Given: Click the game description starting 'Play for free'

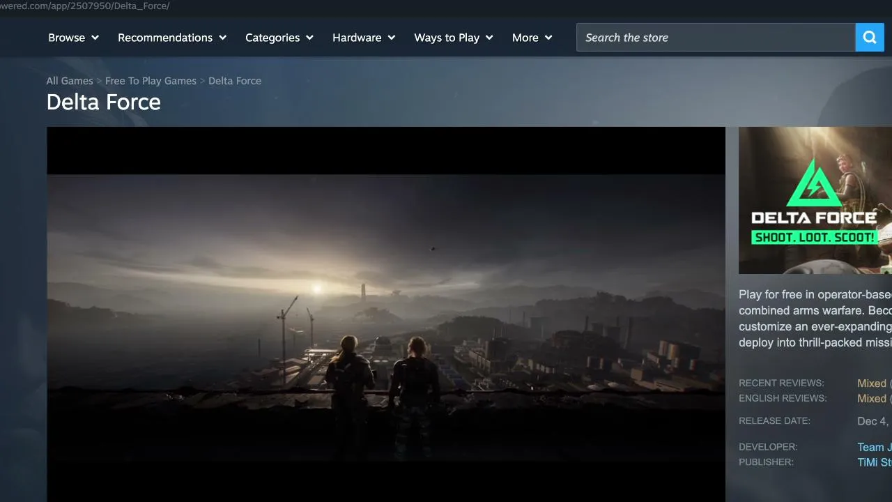Looking at the screenshot, I should click(815, 319).
